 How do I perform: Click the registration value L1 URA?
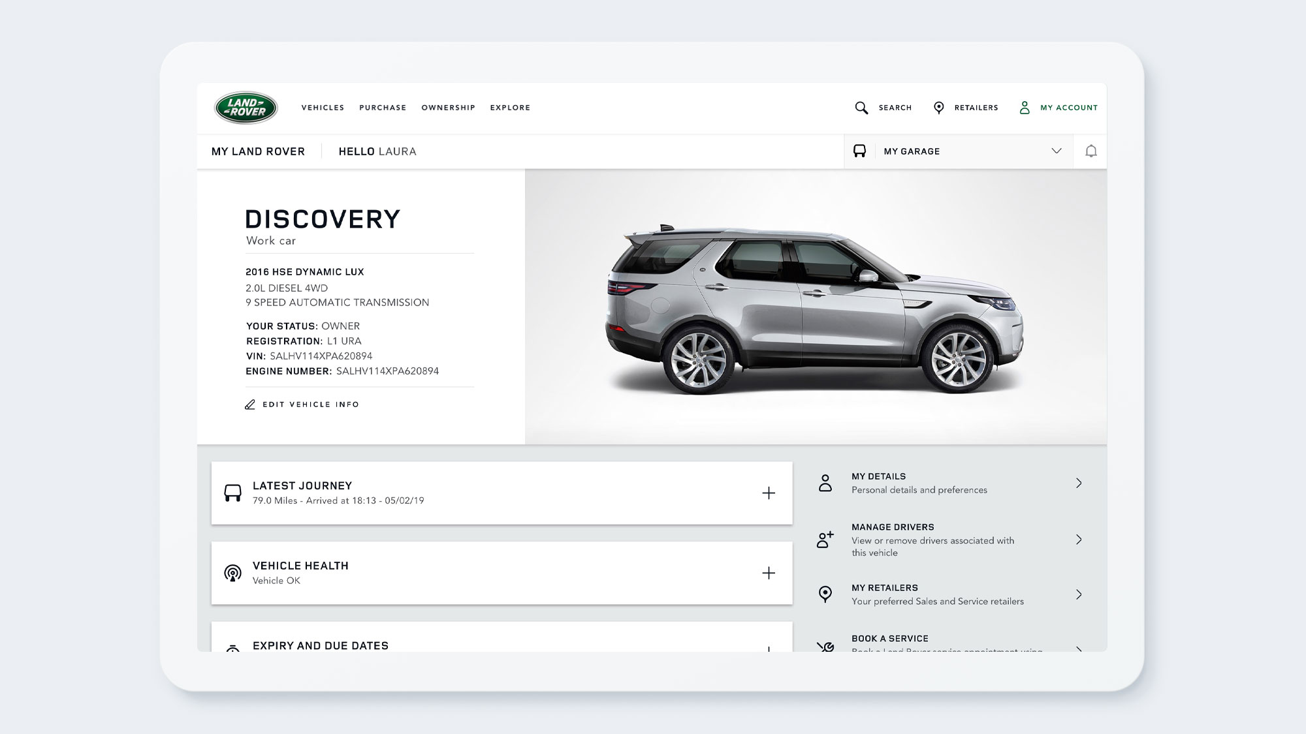tap(344, 341)
